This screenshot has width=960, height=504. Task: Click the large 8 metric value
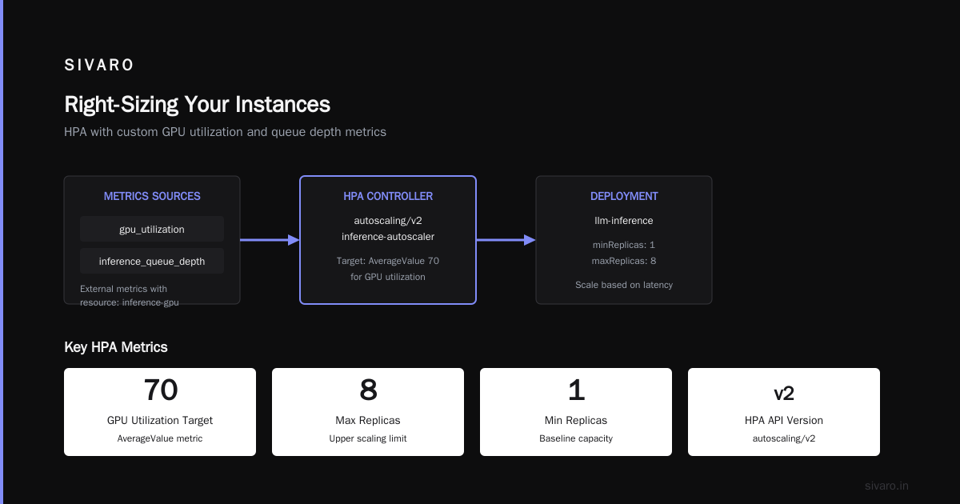point(368,390)
